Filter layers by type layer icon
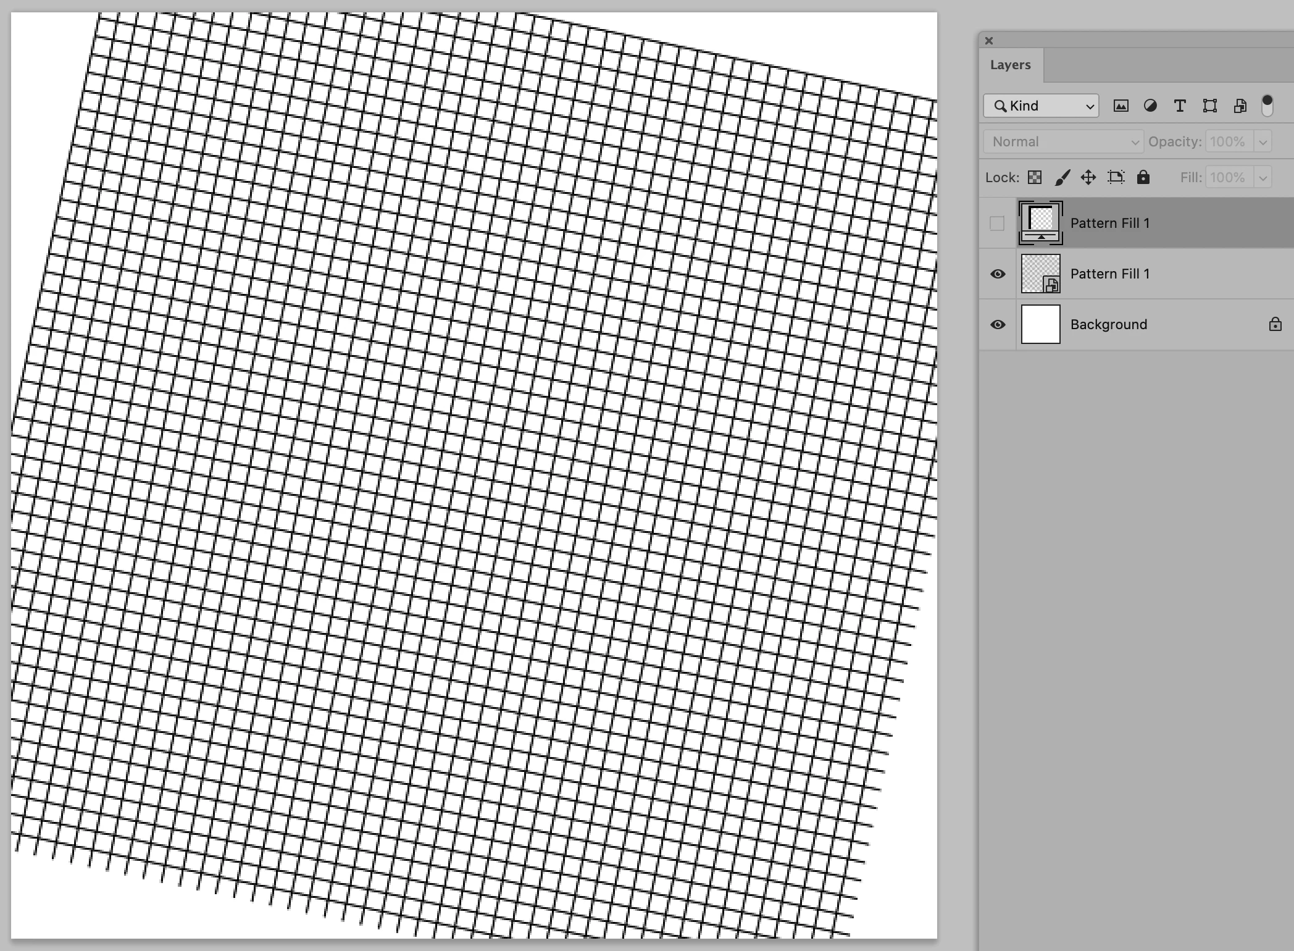The image size is (1294, 951). pyautogui.click(x=1180, y=106)
